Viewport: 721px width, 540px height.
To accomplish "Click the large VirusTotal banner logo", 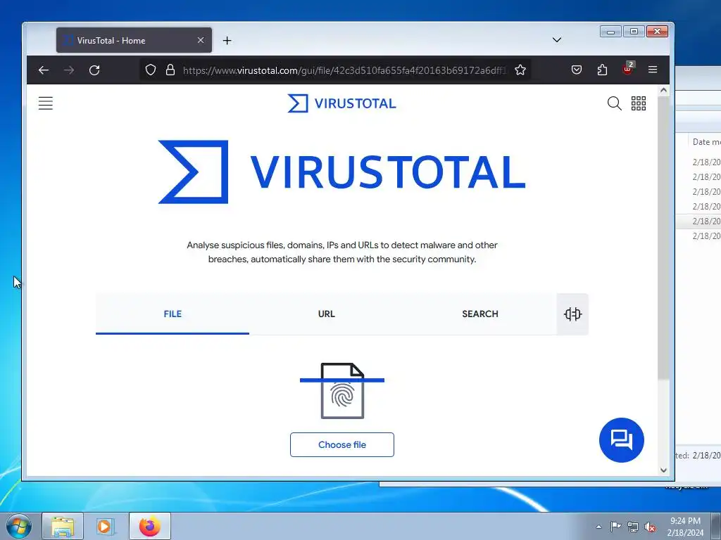I will pos(341,172).
